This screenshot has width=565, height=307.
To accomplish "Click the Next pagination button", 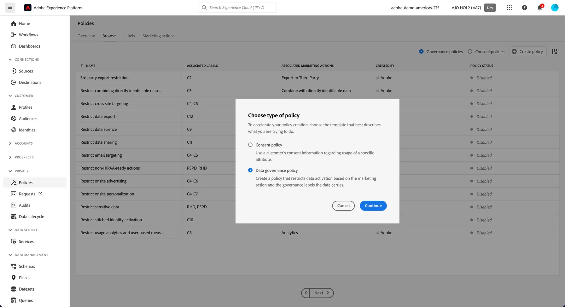I will 322,293.
